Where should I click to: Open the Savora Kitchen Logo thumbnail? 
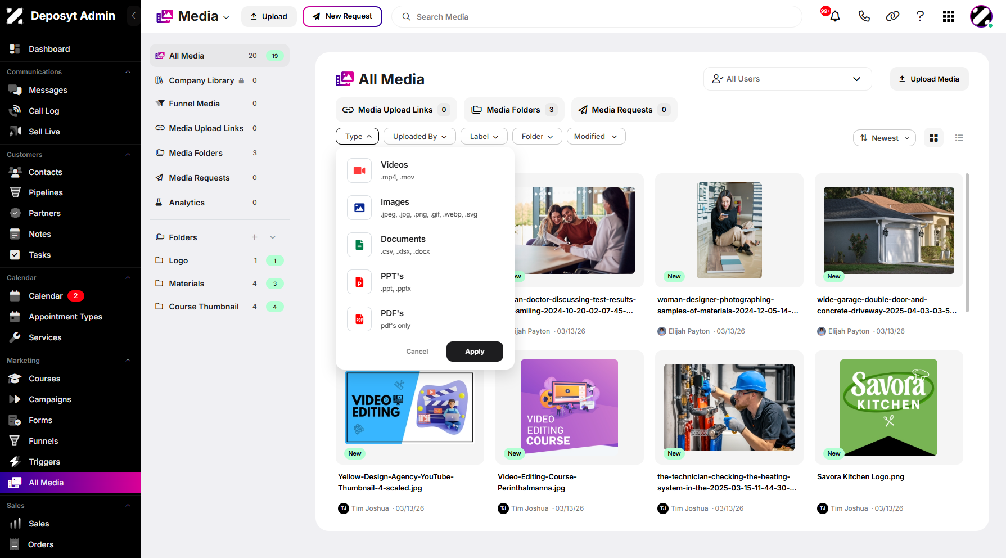tap(888, 407)
